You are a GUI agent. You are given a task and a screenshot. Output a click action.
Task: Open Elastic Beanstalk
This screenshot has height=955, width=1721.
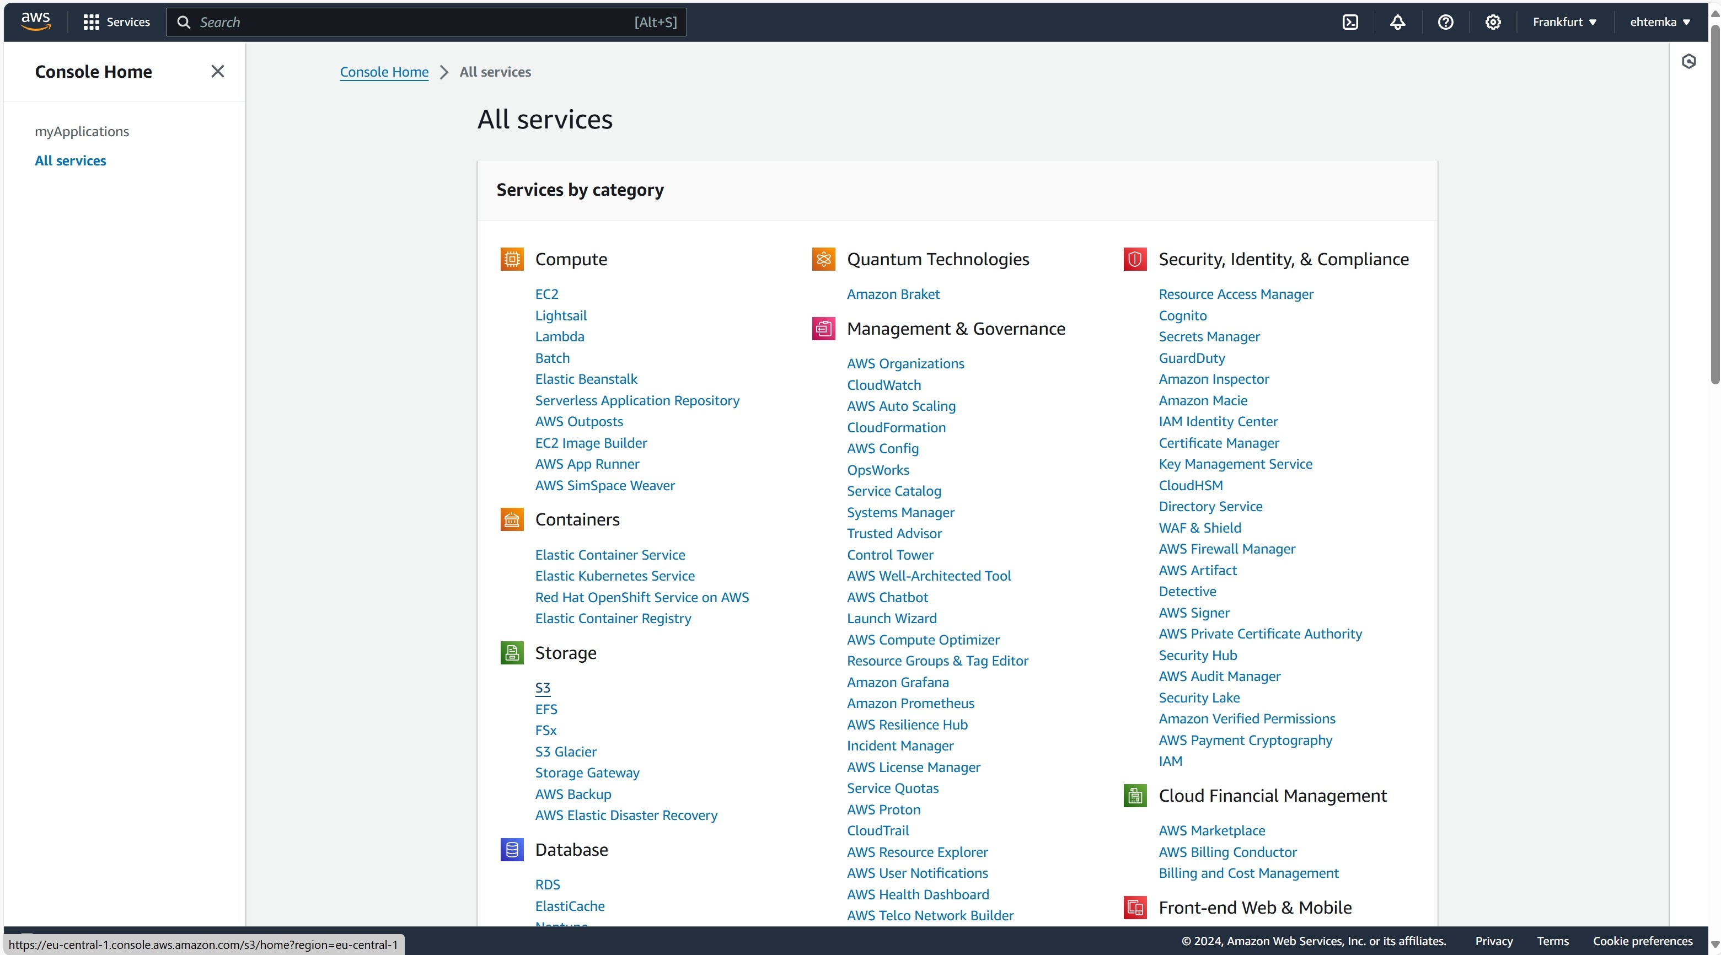pos(586,379)
